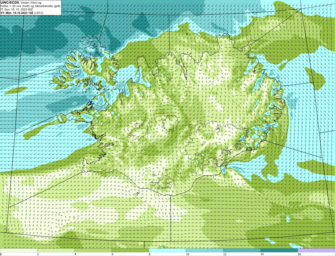Click the '(+43 h)' forecast offset text
Viewport: 335px width, 256px height.
click(x=38, y=13)
